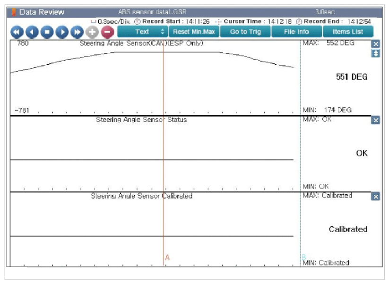
Task: Click the Data Review title icon
Action: coord(14,12)
